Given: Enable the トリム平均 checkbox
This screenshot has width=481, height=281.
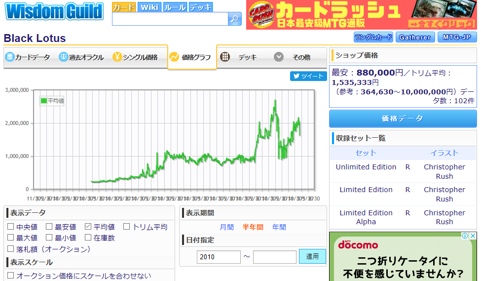Looking at the screenshot, I should point(126,227).
